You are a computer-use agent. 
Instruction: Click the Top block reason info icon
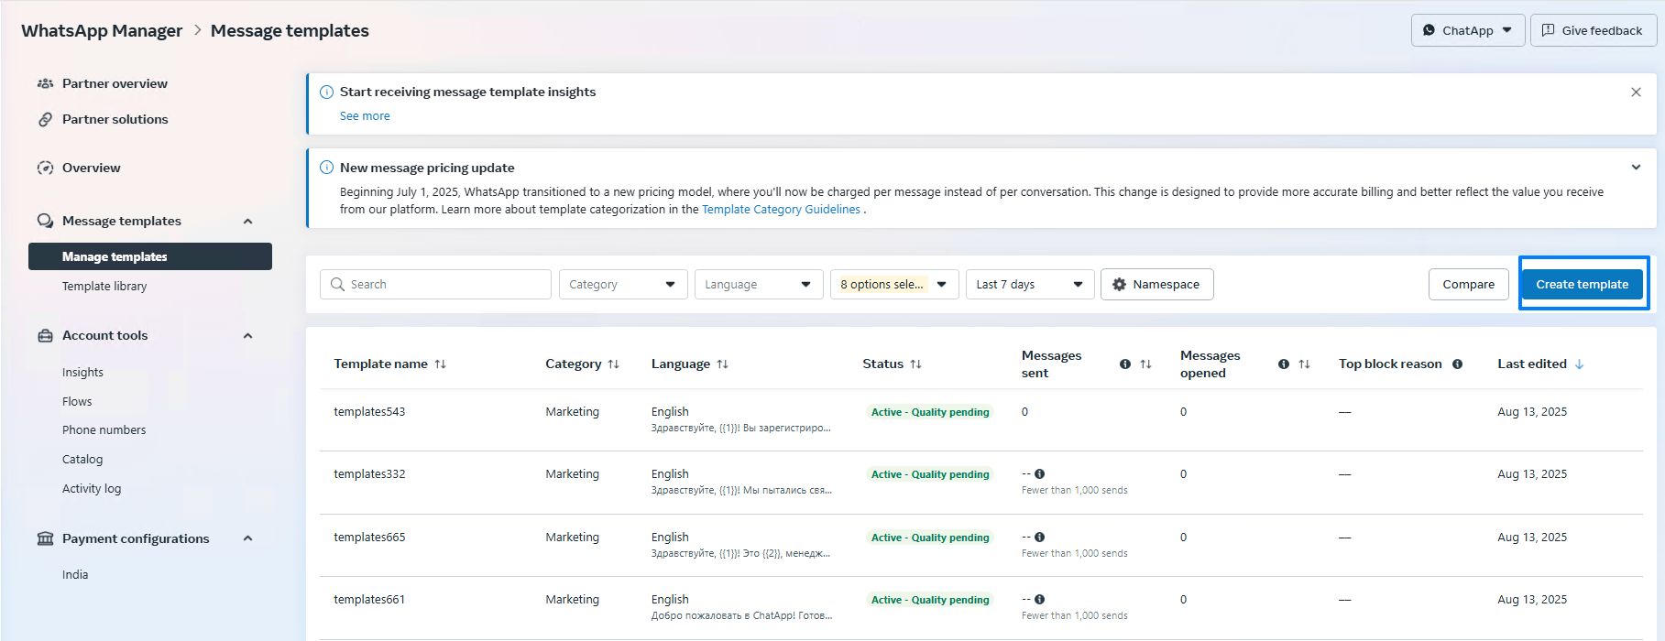(1457, 364)
